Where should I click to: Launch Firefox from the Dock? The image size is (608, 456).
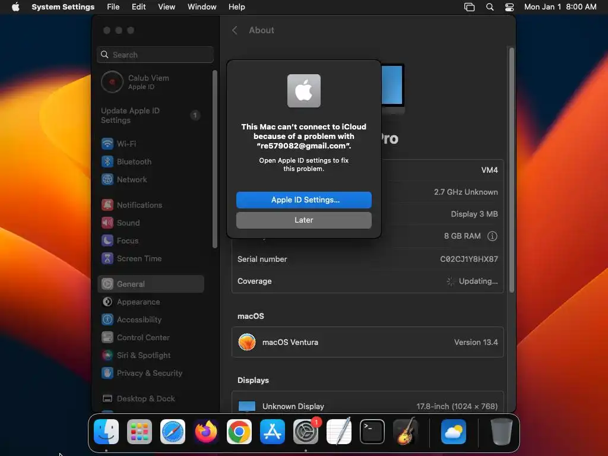click(x=206, y=432)
